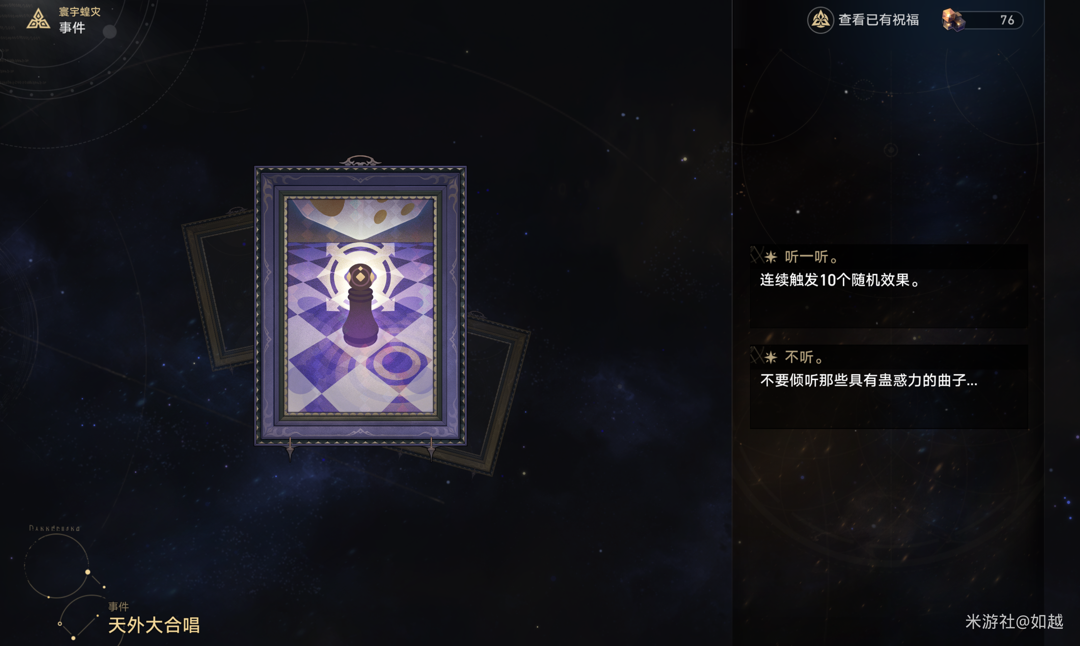
Task: Click the small grey circle near 事件
Action: pyautogui.click(x=109, y=32)
